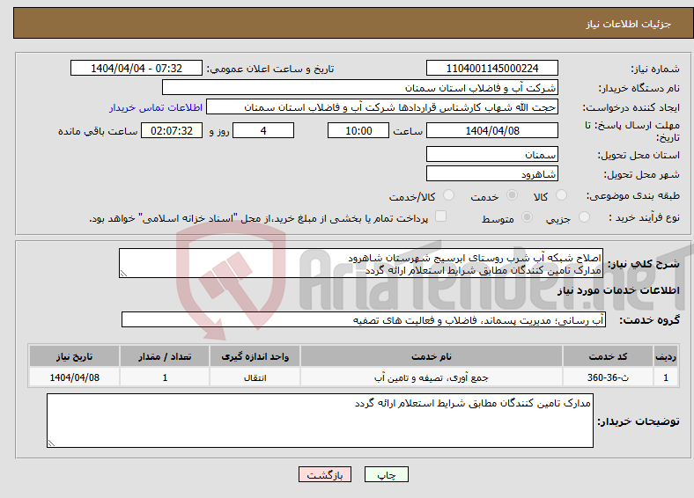
Task: Click the شماره نیاز number field
Action: point(491,68)
